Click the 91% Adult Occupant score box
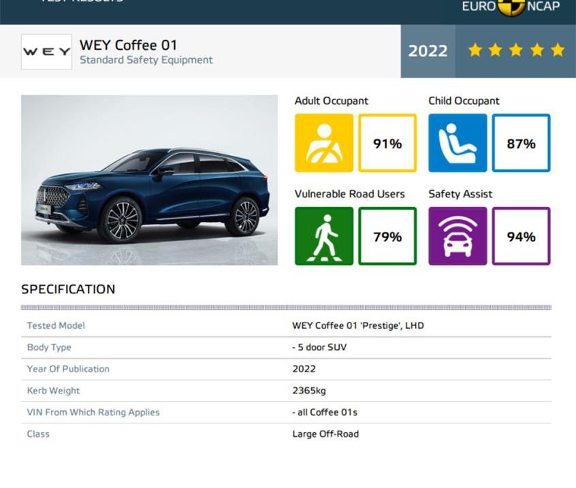Image resolution: width=576 pixels, height=488 pixels. [x=387, y=143]
